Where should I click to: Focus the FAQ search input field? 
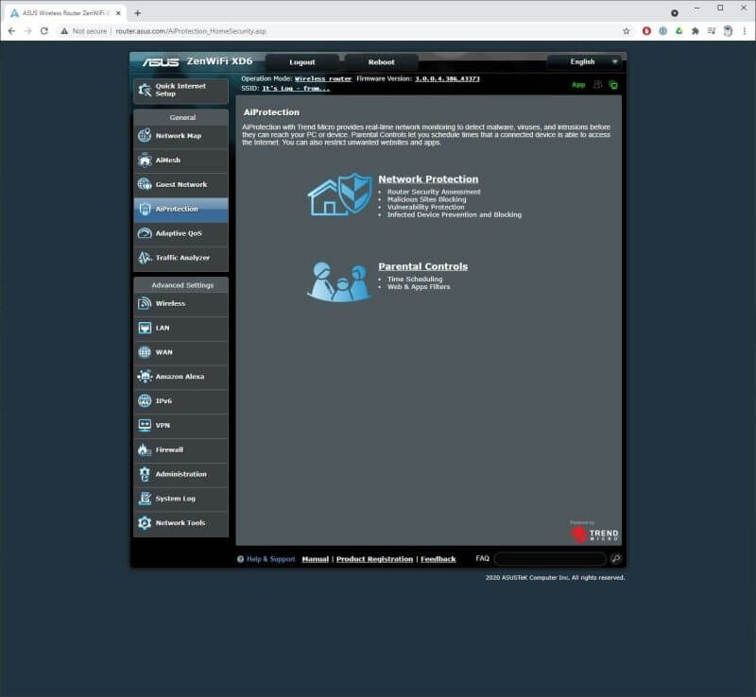coord(550,559)
